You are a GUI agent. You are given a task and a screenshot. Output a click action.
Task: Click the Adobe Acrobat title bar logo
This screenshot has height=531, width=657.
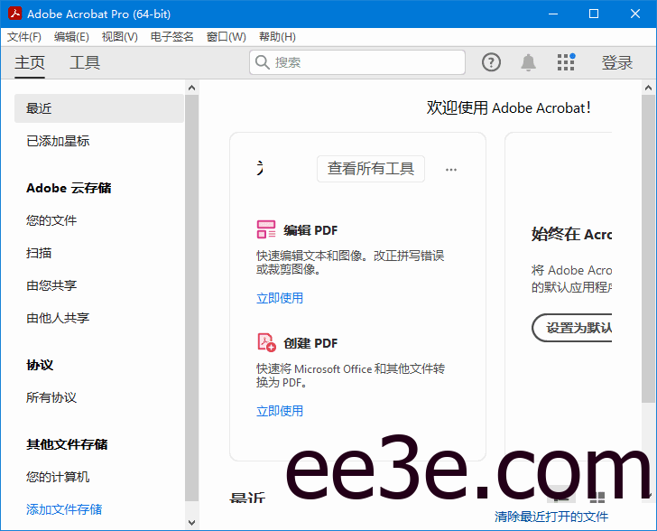tap(15, 14)
